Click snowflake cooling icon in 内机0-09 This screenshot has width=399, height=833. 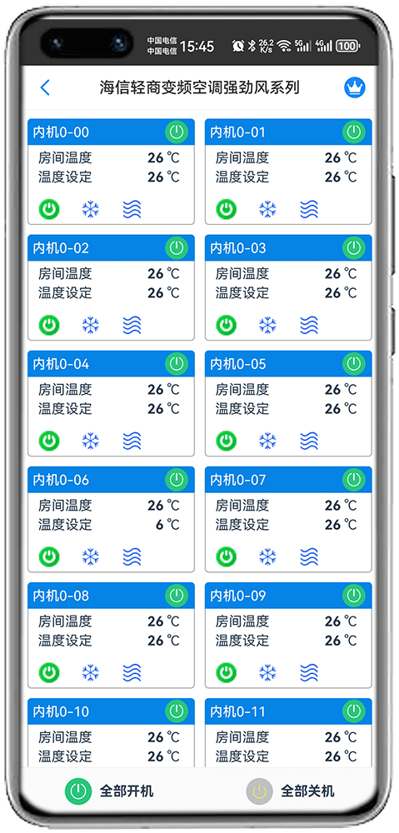267,673
